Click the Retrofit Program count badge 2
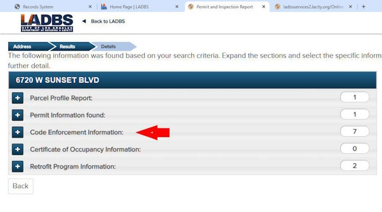 coord(355,166)
